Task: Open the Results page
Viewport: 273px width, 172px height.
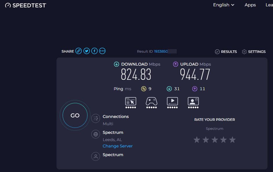Action: pyautogui.click(x=226, y=51)
